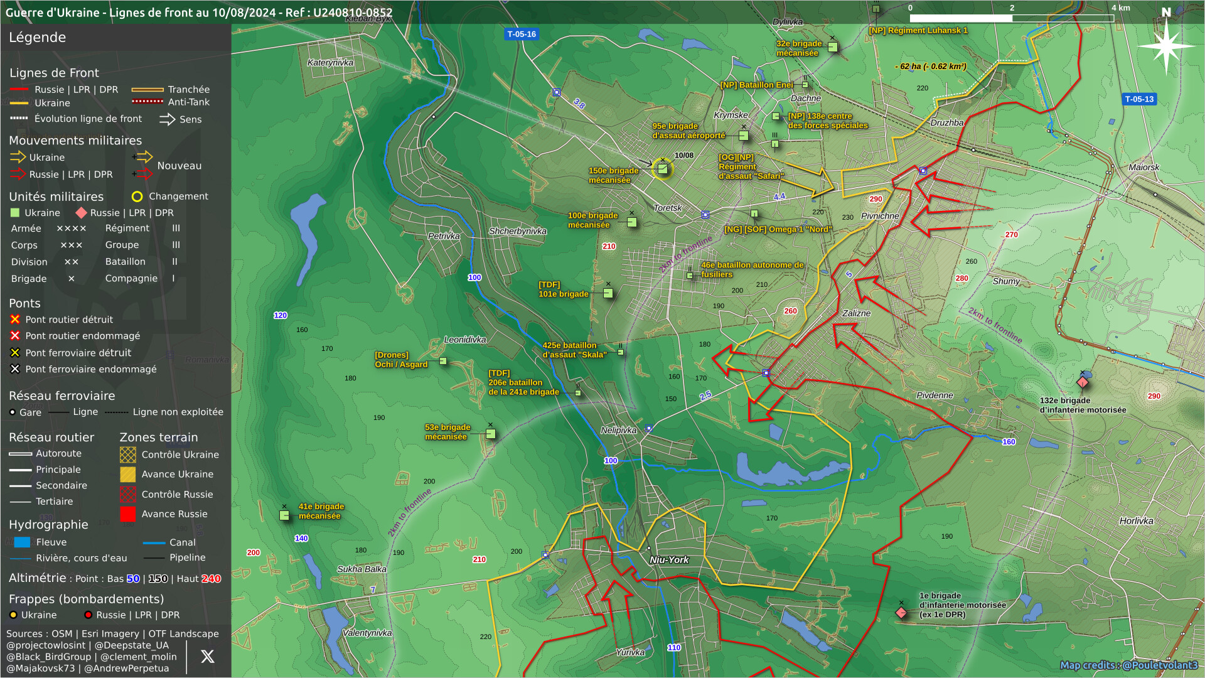Click the 1e brigade d'infanterie diamond marker
The image size is (1205, 678).
pos(901,612)
